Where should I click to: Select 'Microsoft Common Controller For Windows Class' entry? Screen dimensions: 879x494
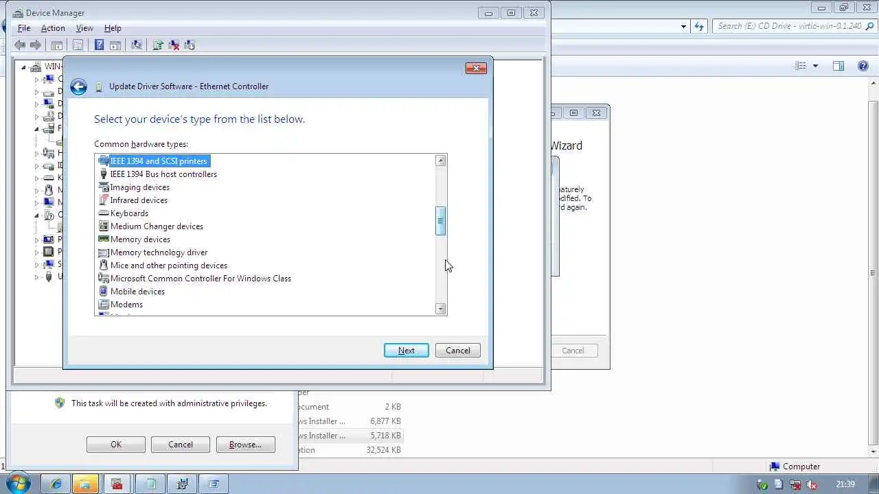coord(201,279)
